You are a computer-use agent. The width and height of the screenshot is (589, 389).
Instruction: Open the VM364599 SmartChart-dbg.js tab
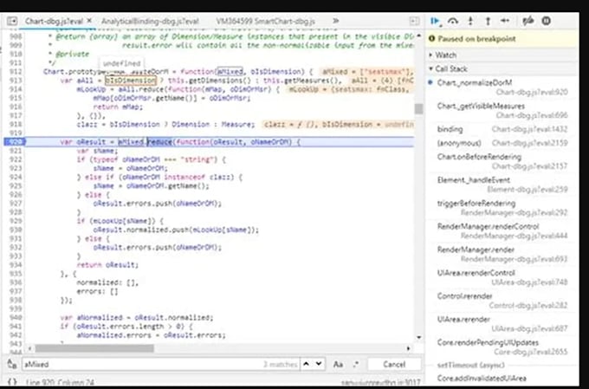tap(265, 21)
